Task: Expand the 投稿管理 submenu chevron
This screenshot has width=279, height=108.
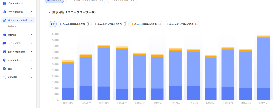Action: (x=32, y=35)
